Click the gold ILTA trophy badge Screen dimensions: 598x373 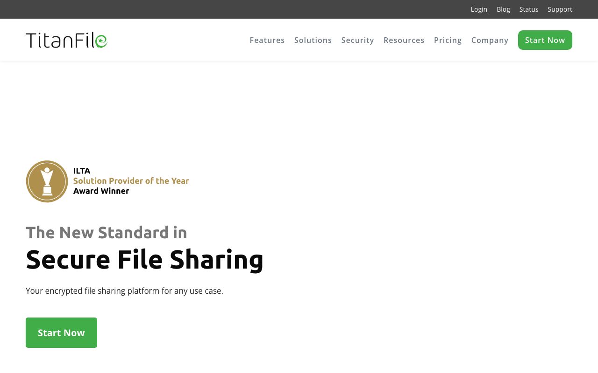pyautogui.click(x=47, y=181)
